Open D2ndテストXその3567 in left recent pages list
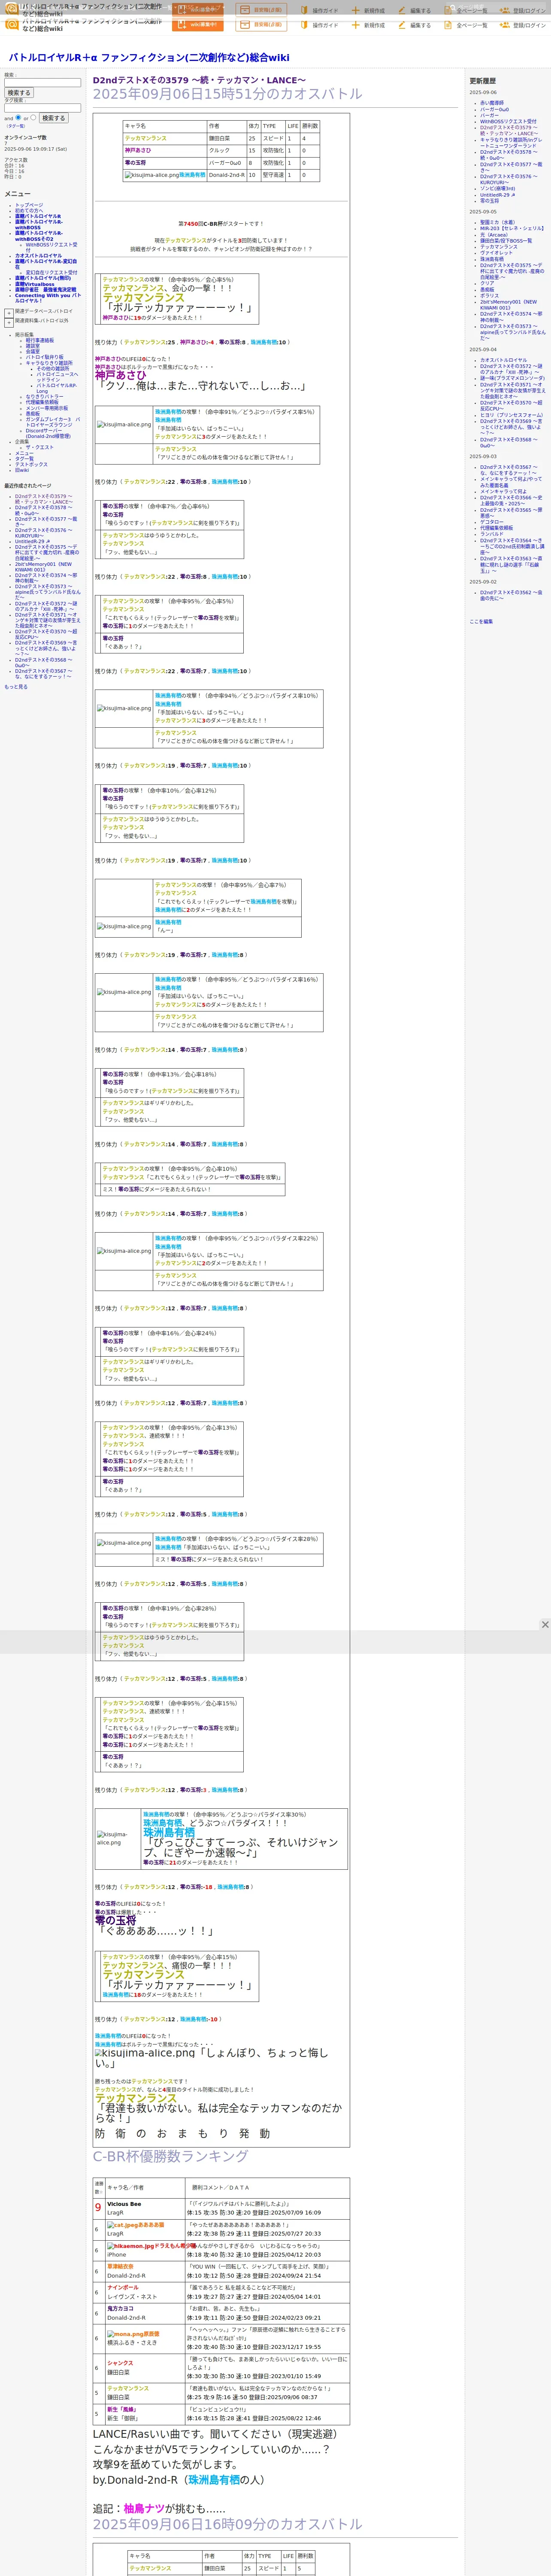The height and width of the screenshot is (2576, 551). coord(43,674)
